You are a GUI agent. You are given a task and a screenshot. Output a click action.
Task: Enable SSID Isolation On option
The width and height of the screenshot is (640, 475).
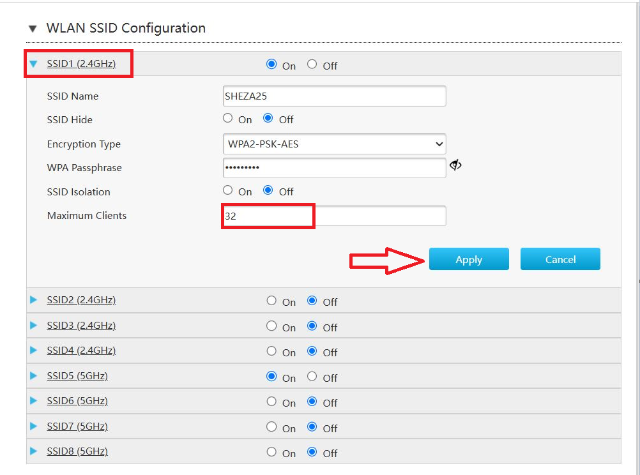[228, 190]
